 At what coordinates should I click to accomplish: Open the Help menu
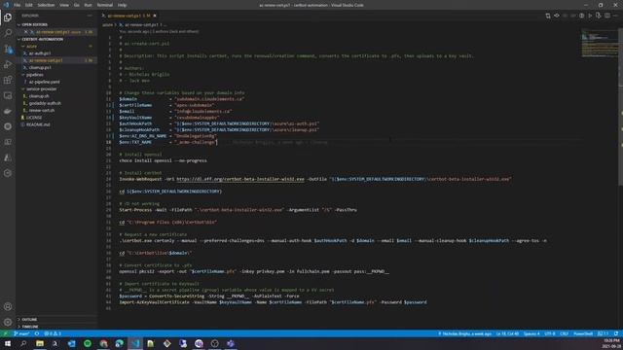[123, 5]
